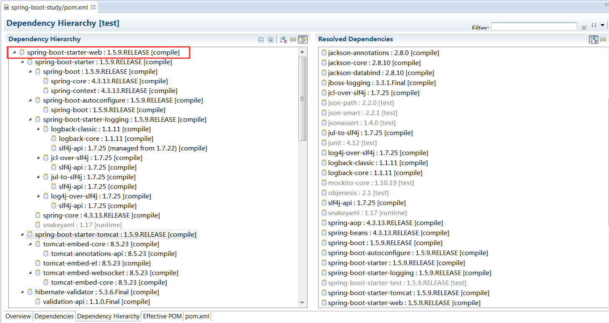Screen dimensions: 609x323
Task: Click jar icon of spring-boot-starter-test
Action: pos(324,283)
